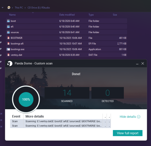This screenshot has height=146, width=151.
Task: Select the BOOTMGR file name
Action: click(x=17, y=38)
